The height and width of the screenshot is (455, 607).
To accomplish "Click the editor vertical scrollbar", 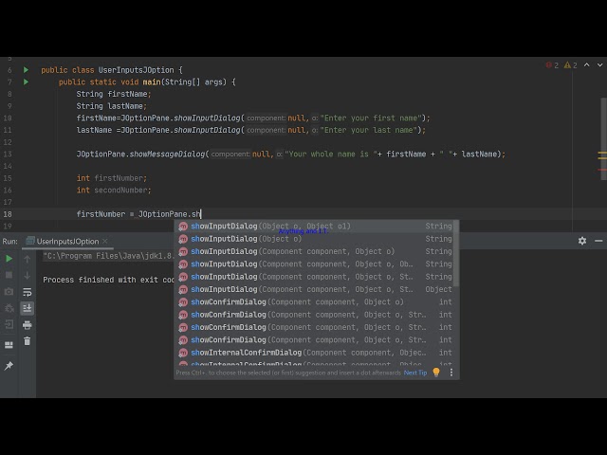I will 603,139.
